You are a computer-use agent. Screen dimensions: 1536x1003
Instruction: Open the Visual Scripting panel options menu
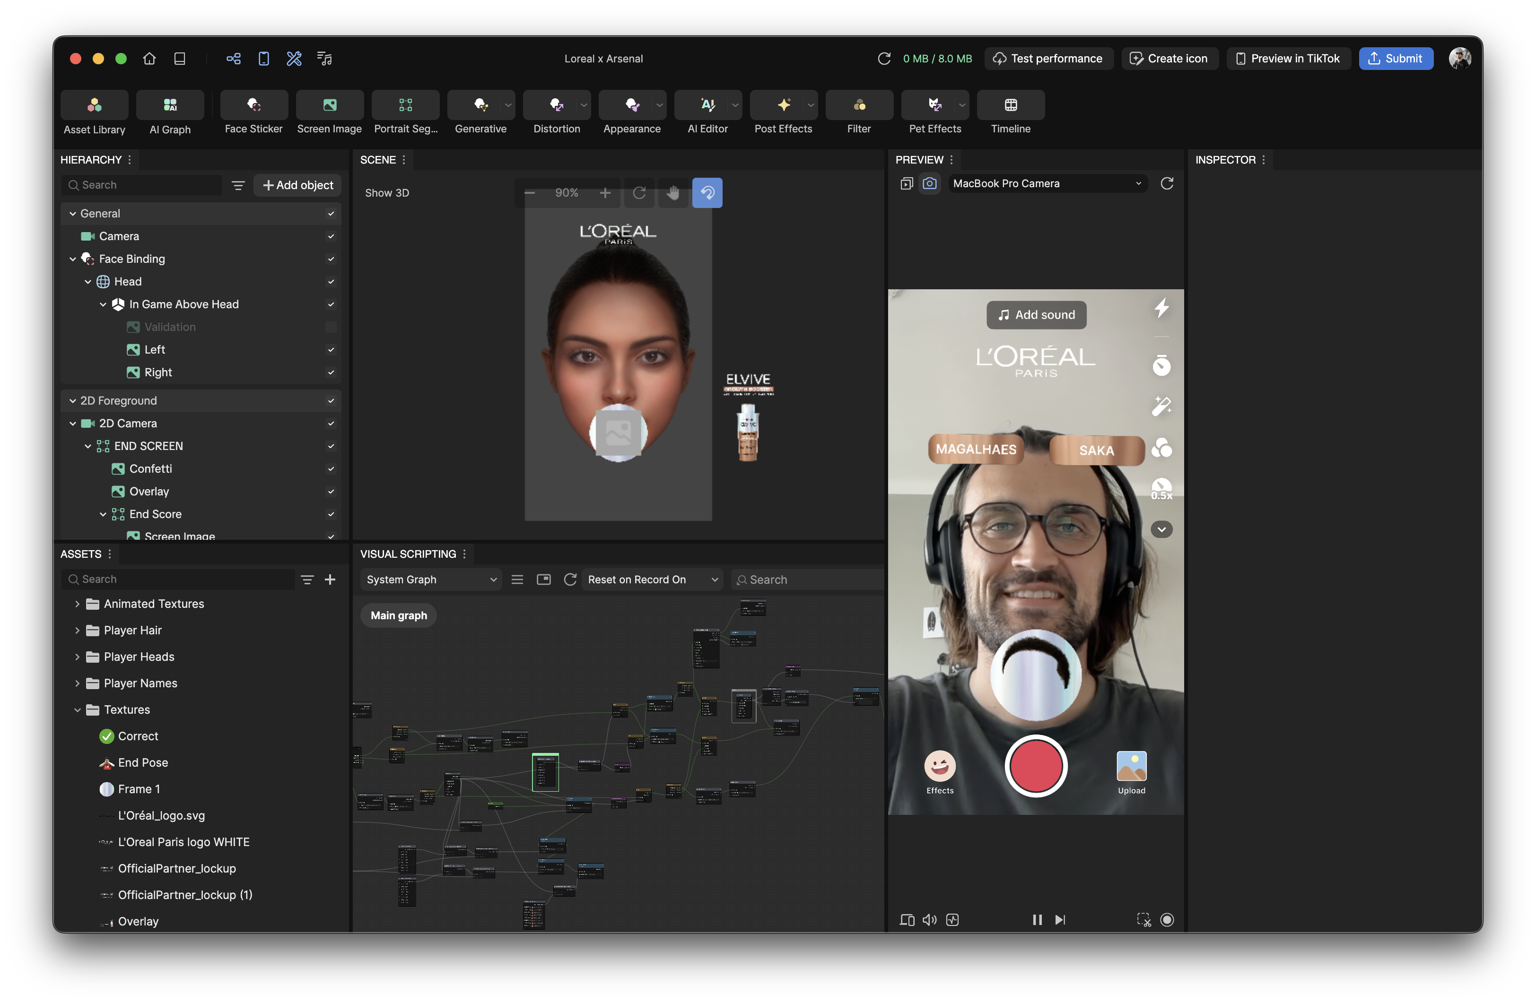pyautogui.click(x=464, y=554)
